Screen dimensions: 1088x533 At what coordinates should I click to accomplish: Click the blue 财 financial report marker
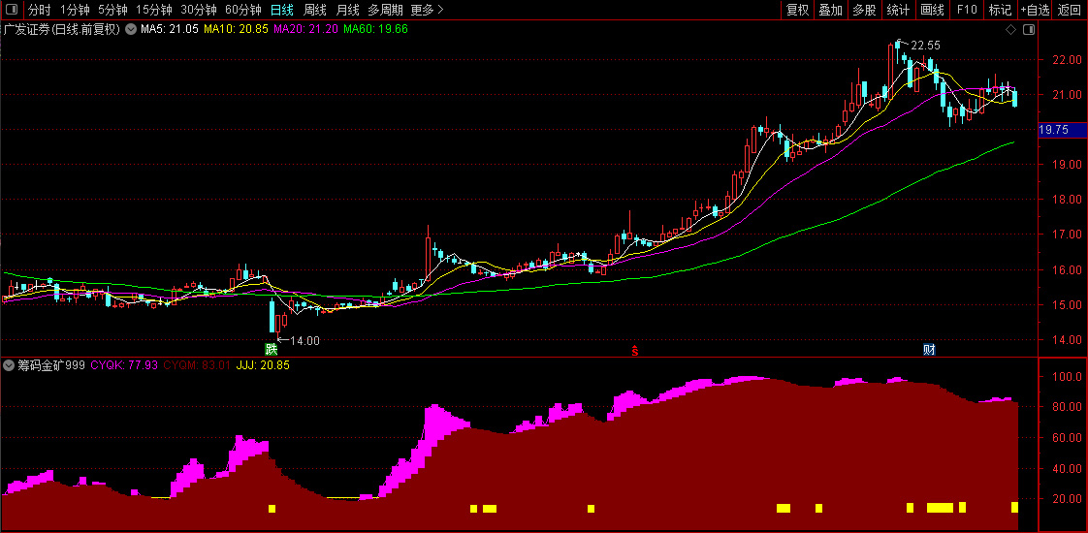929,349
